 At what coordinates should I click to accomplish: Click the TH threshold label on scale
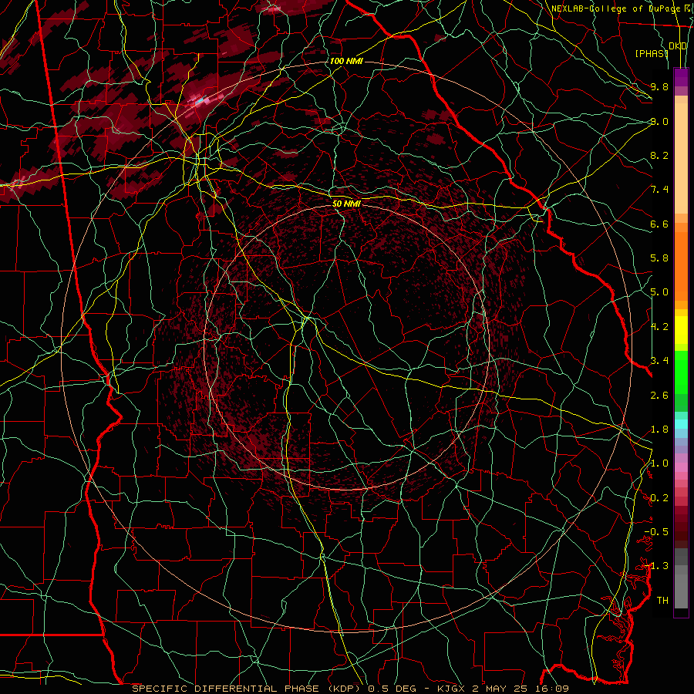pyautogui.click(x=662, y=600)
